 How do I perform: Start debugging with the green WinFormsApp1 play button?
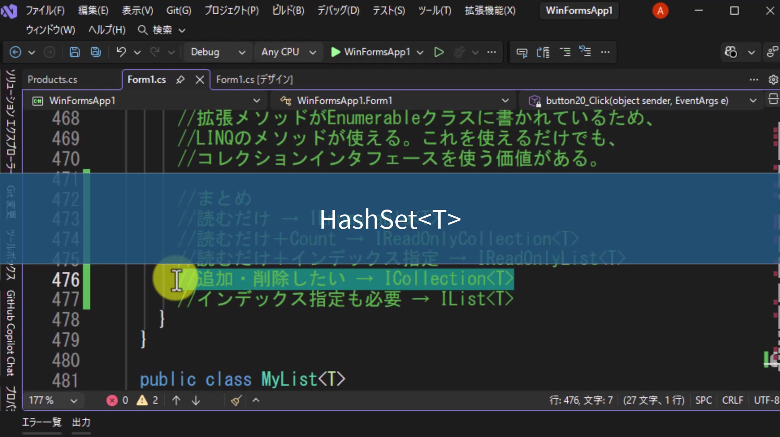point(370,52)
